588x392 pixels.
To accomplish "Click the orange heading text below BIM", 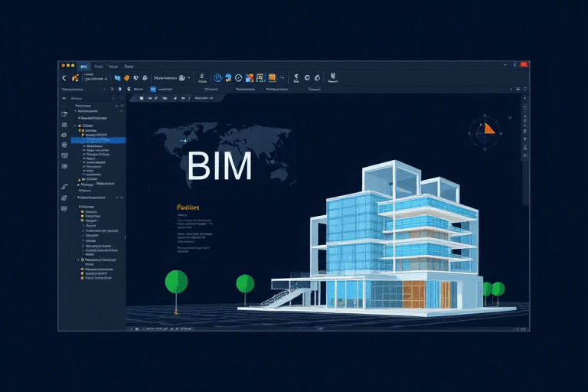I will [188, 207].
